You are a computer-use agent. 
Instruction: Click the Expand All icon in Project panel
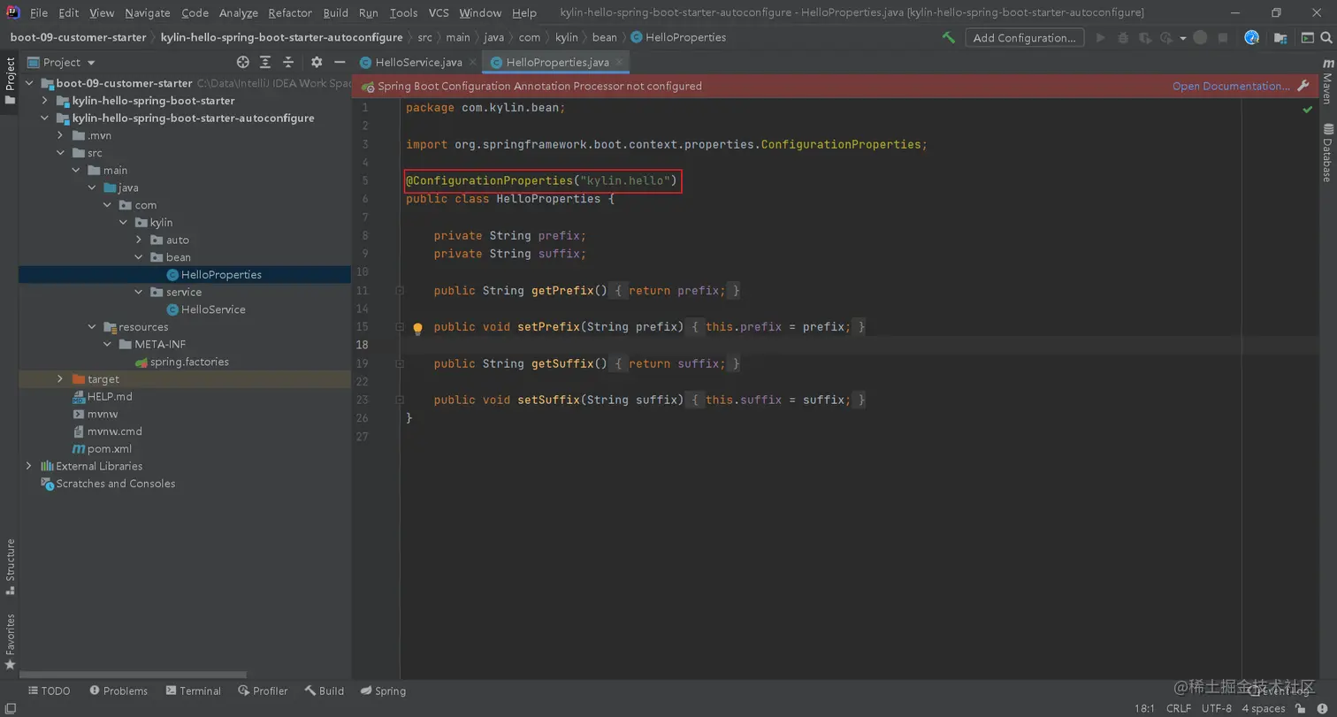click(266, 62)
